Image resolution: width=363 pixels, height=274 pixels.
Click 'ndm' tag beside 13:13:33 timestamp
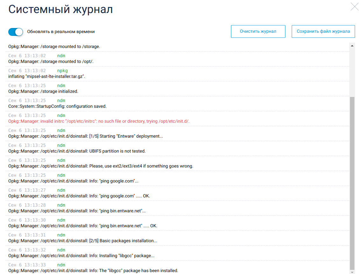pos(61,265)
